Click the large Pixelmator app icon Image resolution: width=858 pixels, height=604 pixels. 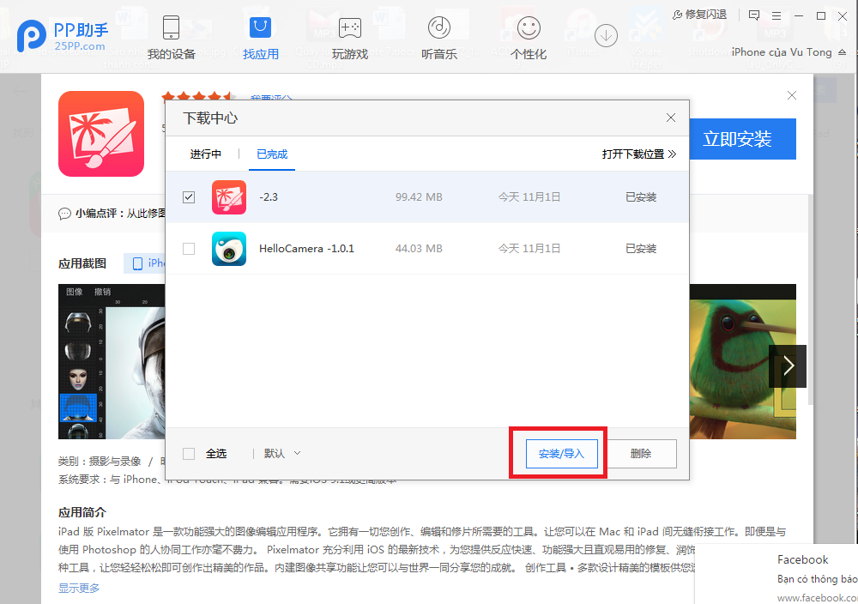click(101, 134)
